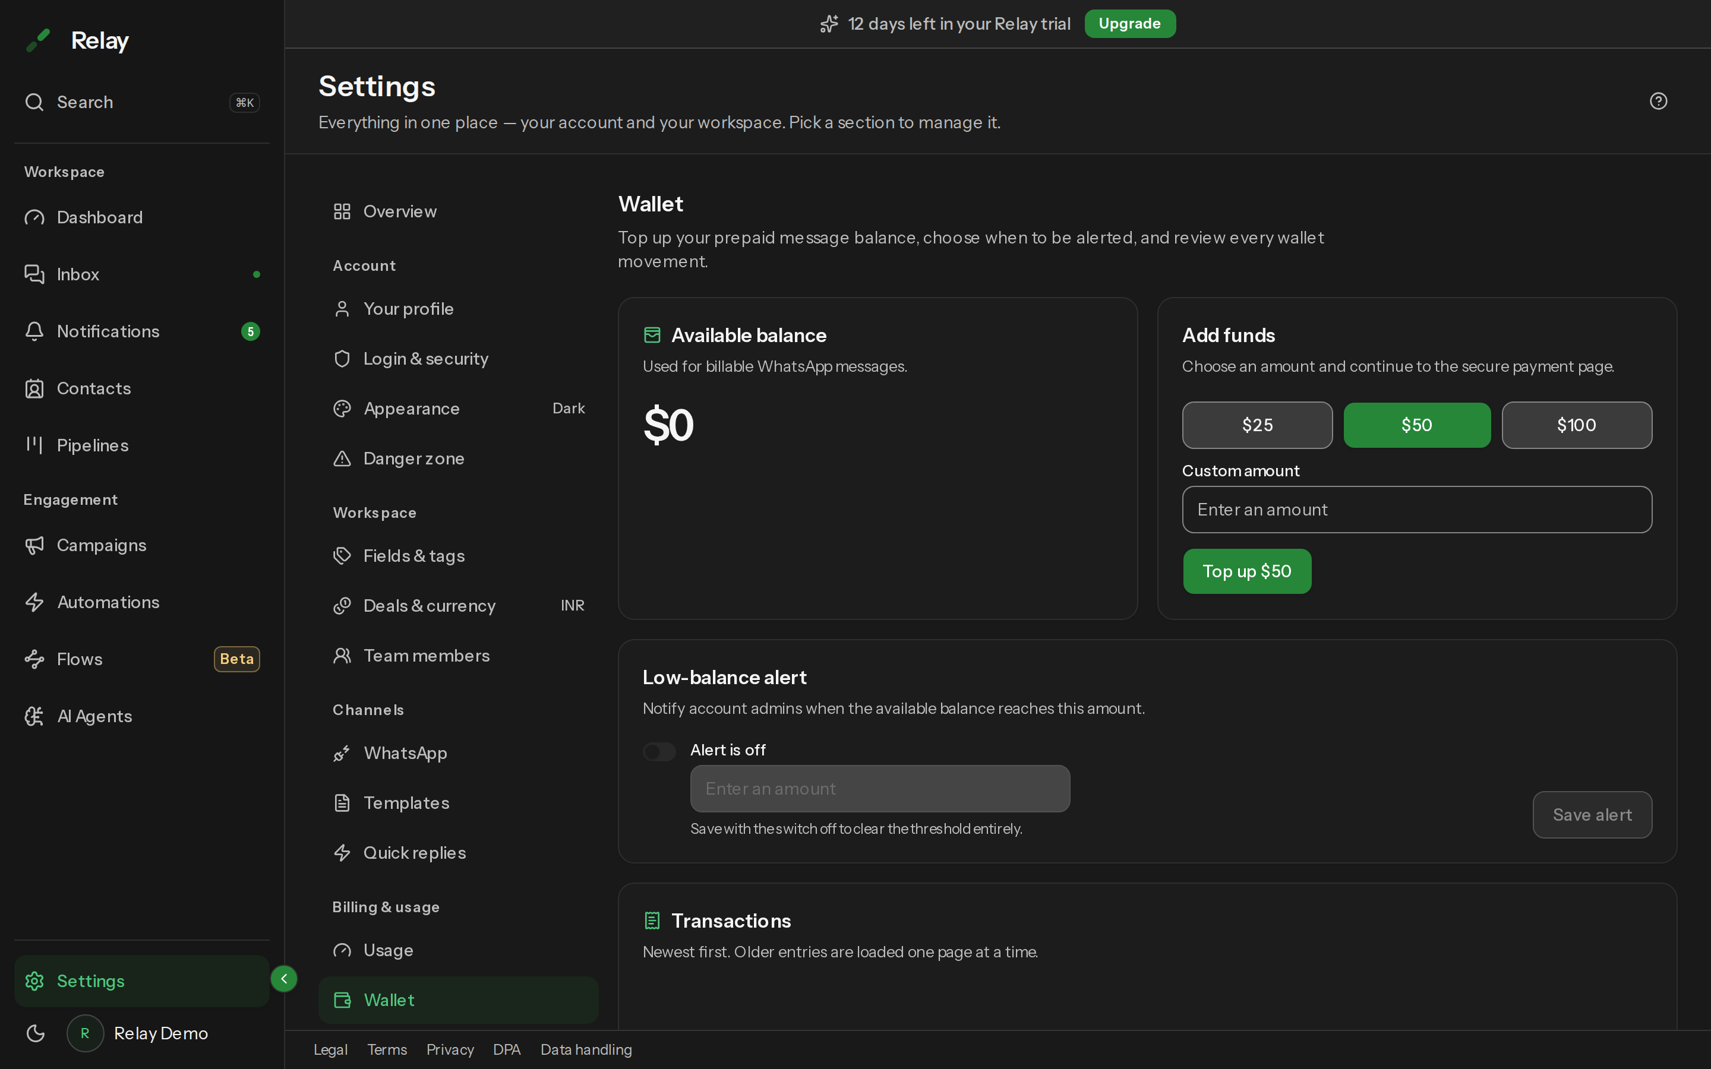Open the Relay Demo account avatar
The width and height of the screenshot is (1711, 1069).
click(x=85, y=1033)
